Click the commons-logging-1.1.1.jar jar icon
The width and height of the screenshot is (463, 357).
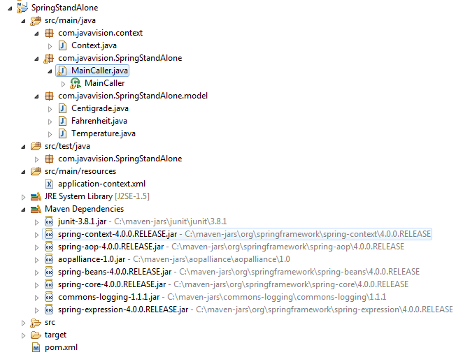click(x=49, y=297)
